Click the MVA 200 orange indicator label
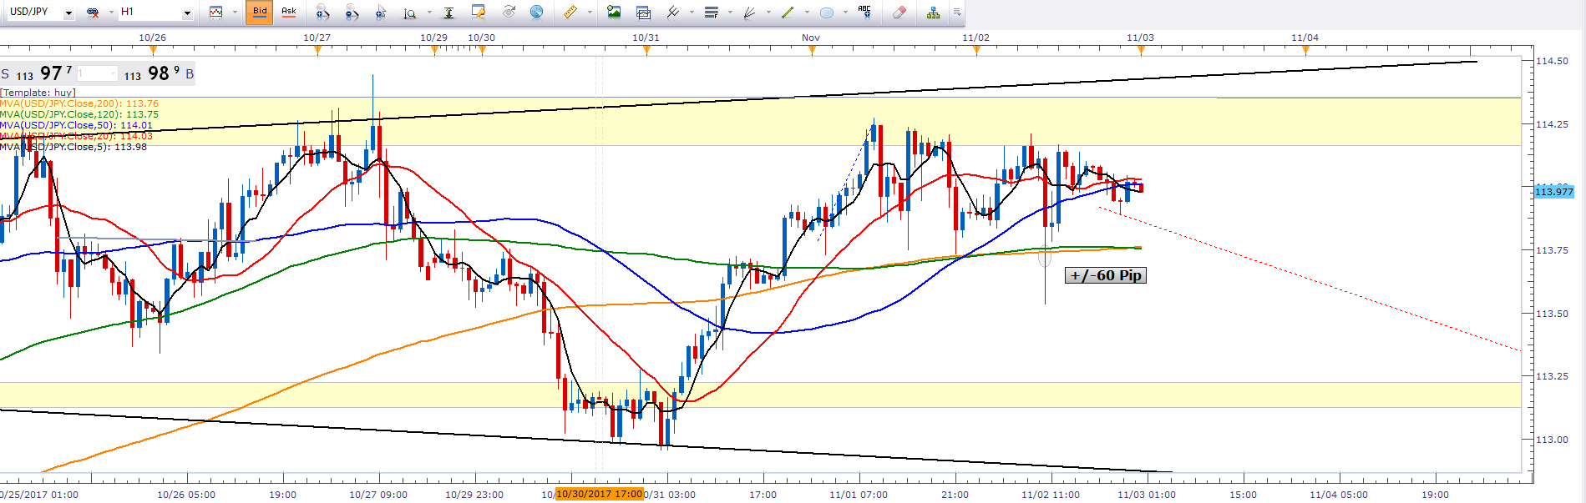The height and width of the screenshot is (503, 1586). coord(79,103)
